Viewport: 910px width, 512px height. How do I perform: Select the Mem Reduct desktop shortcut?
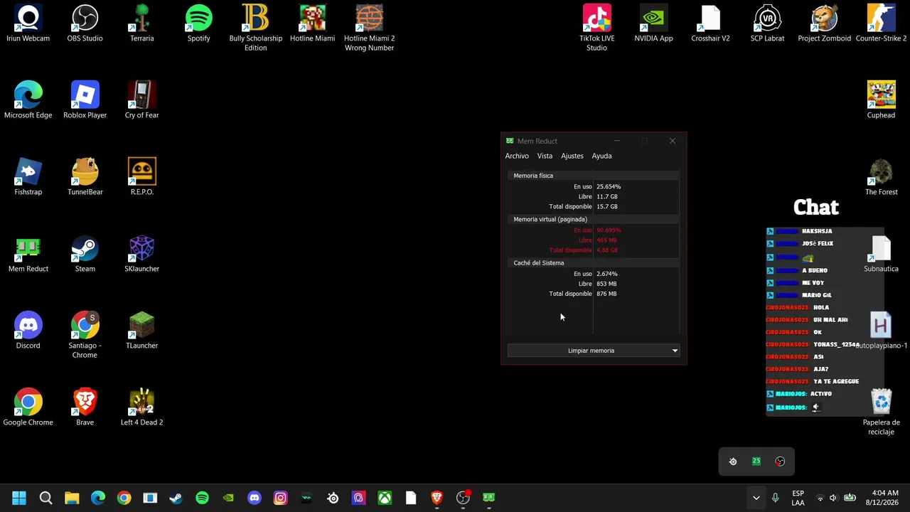[x=28, y=254]
